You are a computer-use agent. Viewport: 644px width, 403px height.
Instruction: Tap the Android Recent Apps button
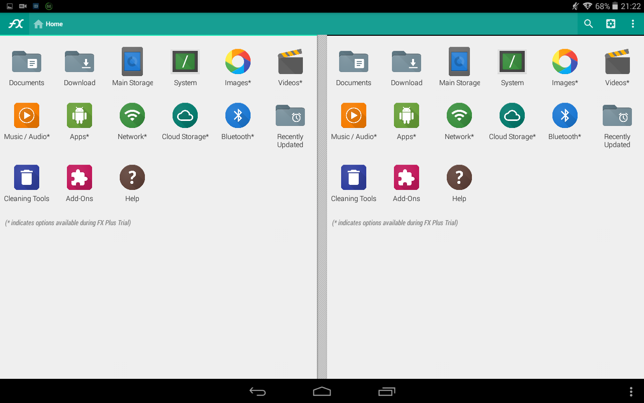click(x=386, y=391)
